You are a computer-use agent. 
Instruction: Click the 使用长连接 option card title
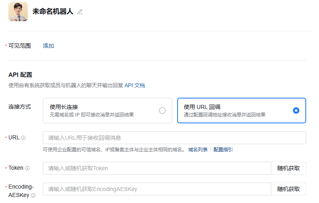64,107
